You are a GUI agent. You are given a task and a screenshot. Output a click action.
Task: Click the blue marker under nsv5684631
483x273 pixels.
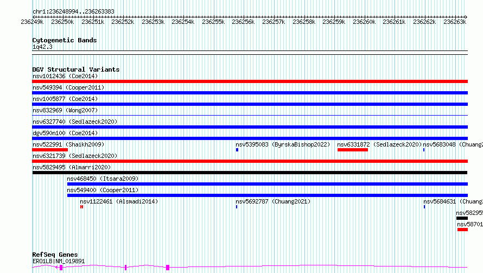click(x=424, y=207)
